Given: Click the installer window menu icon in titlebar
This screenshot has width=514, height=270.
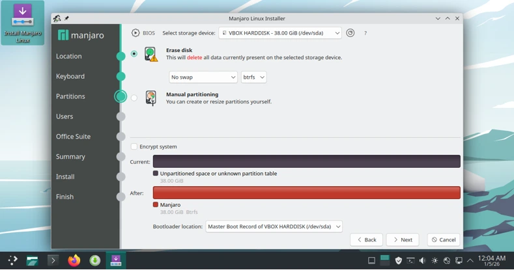Looking at the screenshot, I should tap(57, 19).
